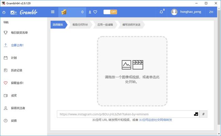221x136 pixels.
Task: Open the ZH language selector
Action: (211, 12)
